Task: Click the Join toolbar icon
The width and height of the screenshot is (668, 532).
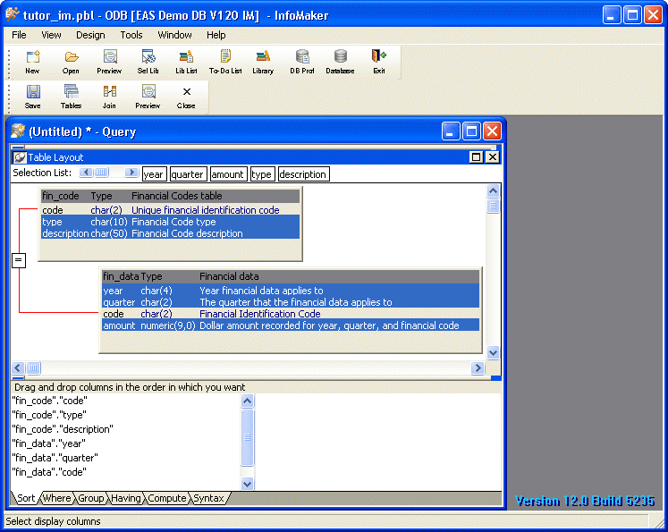Action: click(109, 97)
